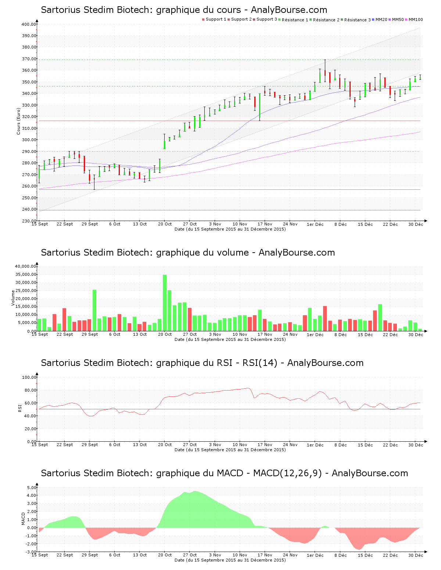Image resolution: width=441 pixels, height=570 pixels.
Task: Click the tallest green volume bar near 20 Oct
Action: (x=165, y=303)
